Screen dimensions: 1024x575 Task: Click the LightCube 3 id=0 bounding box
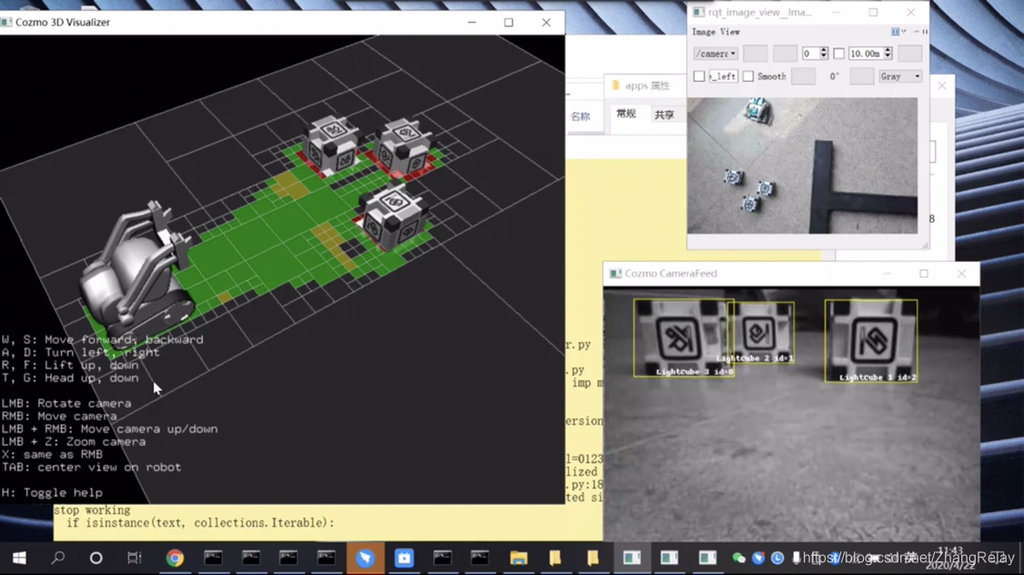click(683, 338)
